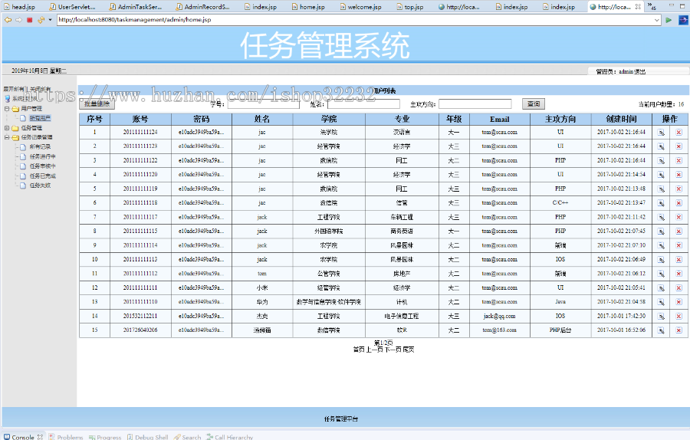The width and height of the screenshot is (690, 440).
Task: Edit user row with account 20111111118
Action: tap(661, 203)
